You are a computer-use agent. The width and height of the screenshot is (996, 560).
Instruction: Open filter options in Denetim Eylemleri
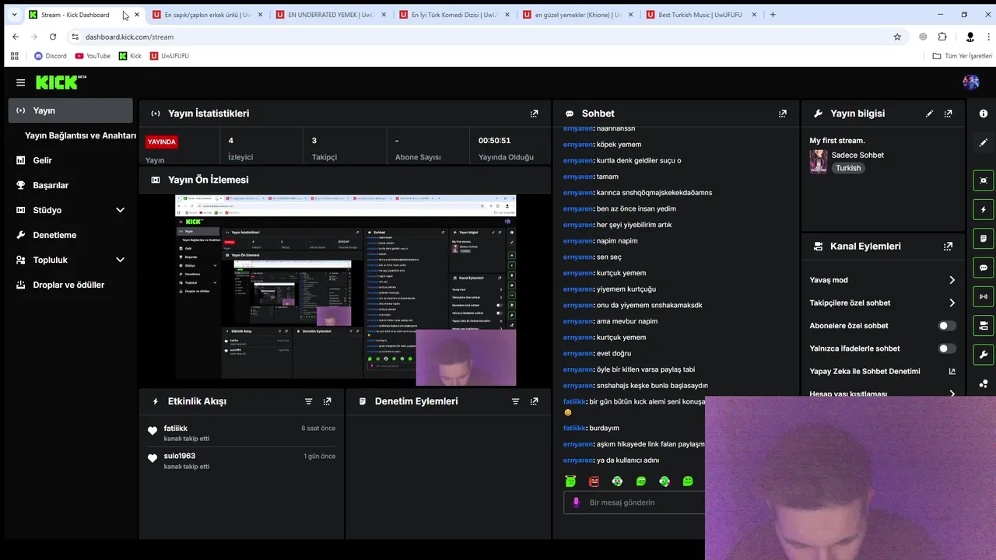point(515,401)
